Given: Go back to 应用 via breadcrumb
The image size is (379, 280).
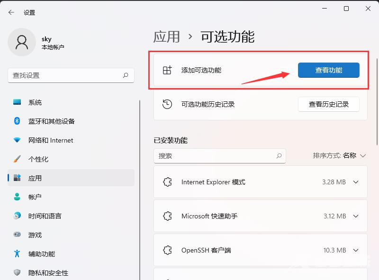Looking at the screenshot, I should (x=167, y=37).
